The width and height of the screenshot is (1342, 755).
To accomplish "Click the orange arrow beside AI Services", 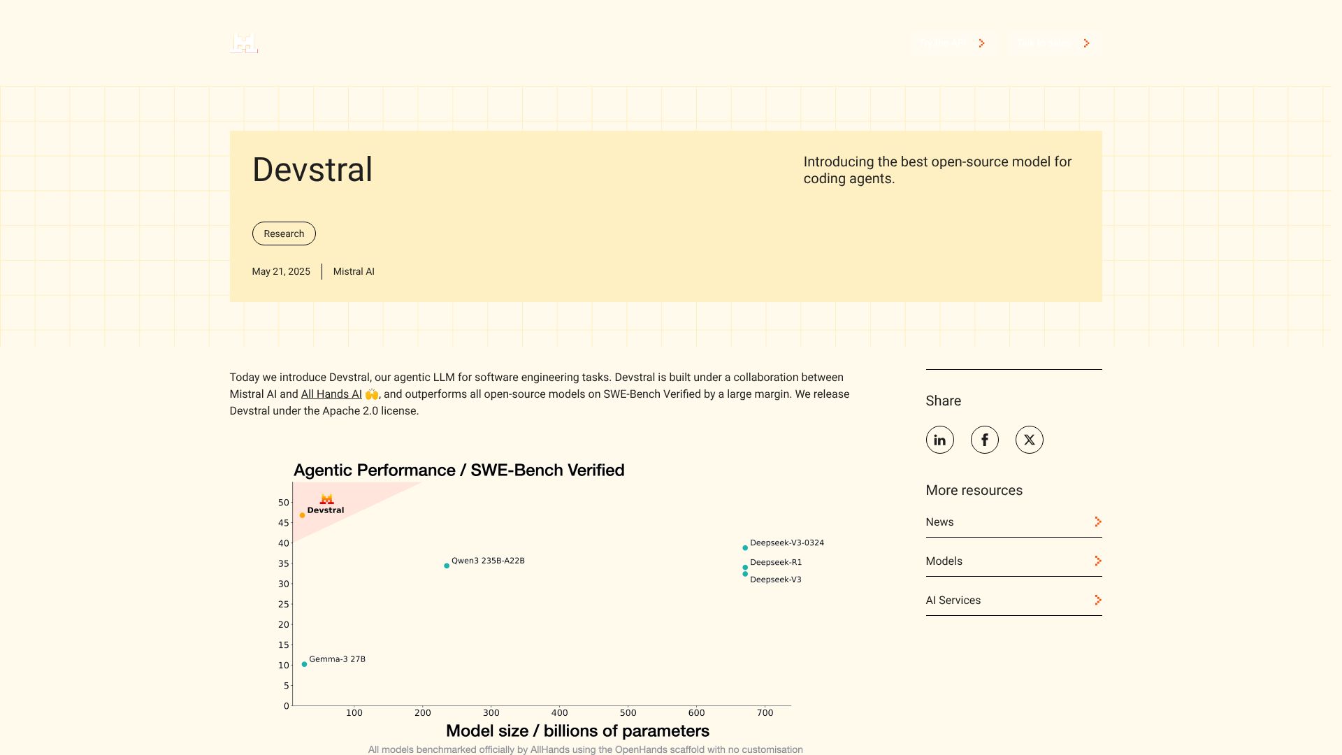I will tap(1097, 601).
